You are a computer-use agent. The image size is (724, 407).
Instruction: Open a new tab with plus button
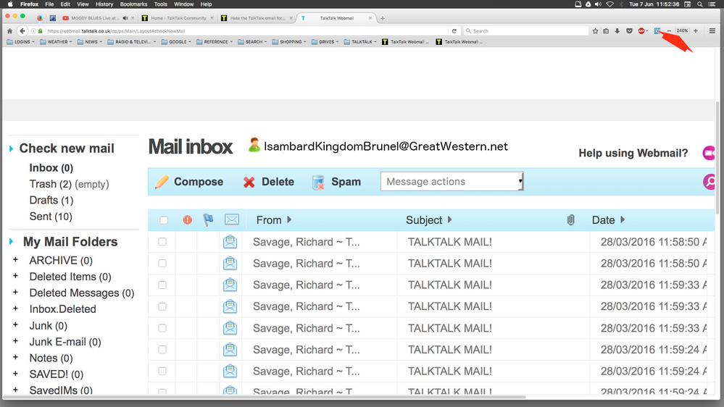(x=383, y=18)
